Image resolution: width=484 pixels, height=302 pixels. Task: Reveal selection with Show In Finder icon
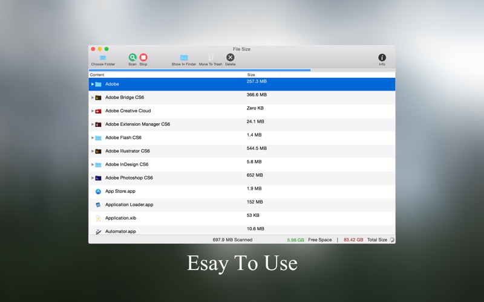point(184,57)
